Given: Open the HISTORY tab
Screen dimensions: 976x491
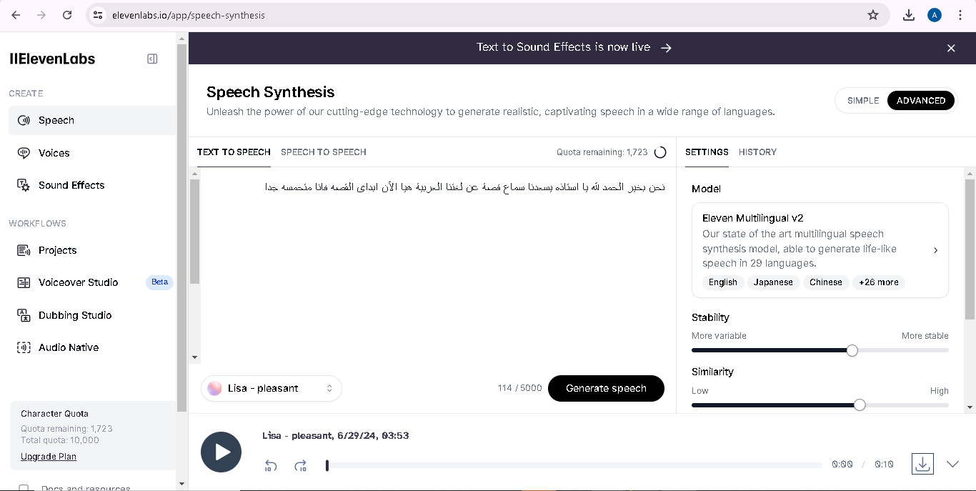Looking at the screenshot, I should tap(757, 152).
